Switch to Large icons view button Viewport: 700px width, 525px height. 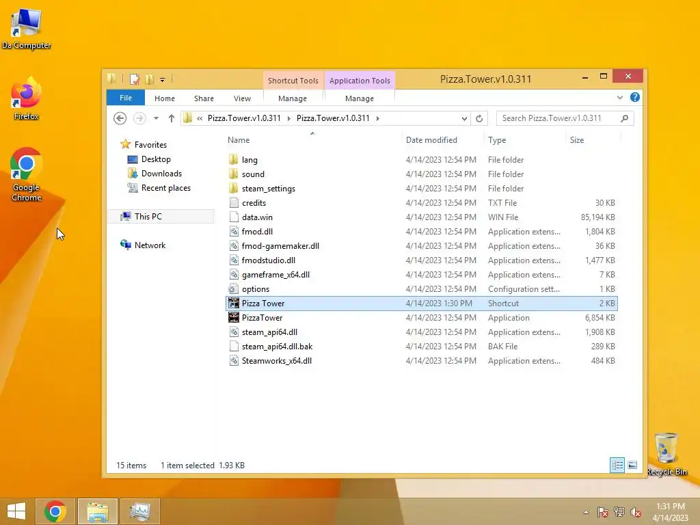pyautogui.click(x=632, y=465)
